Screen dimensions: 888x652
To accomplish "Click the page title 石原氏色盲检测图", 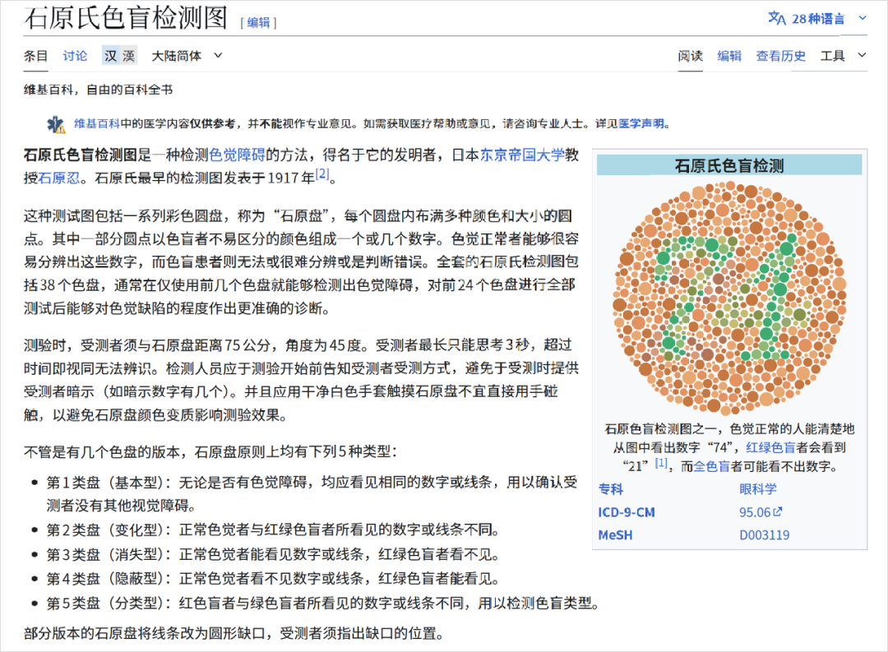I will (x=126, y=17).
